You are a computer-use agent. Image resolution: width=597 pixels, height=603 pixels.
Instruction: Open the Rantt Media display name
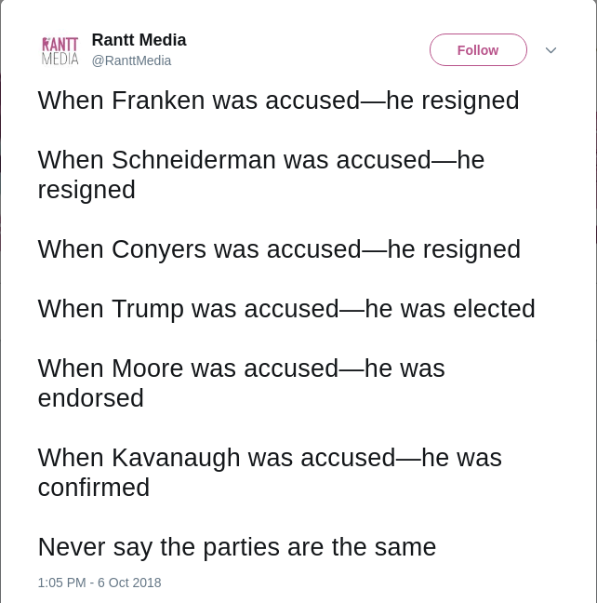139,40
